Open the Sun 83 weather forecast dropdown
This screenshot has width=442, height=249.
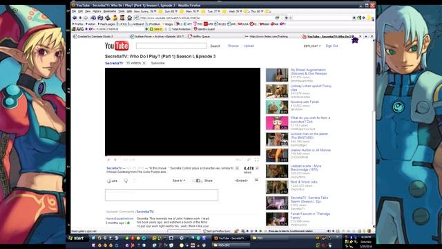(x=171, y=11)
